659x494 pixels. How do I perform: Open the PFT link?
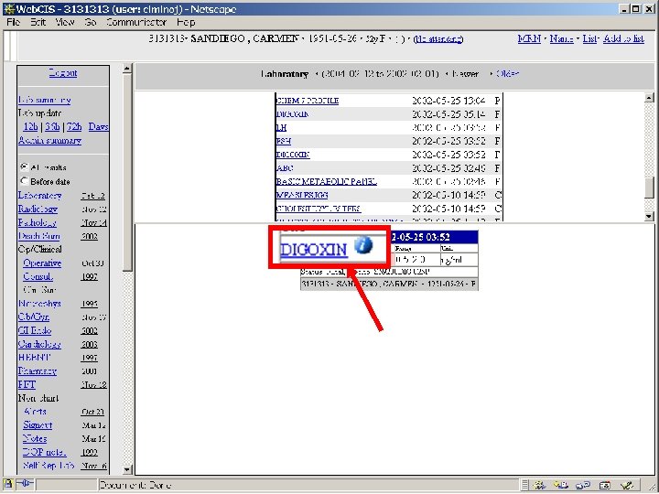tap(27, 385)
